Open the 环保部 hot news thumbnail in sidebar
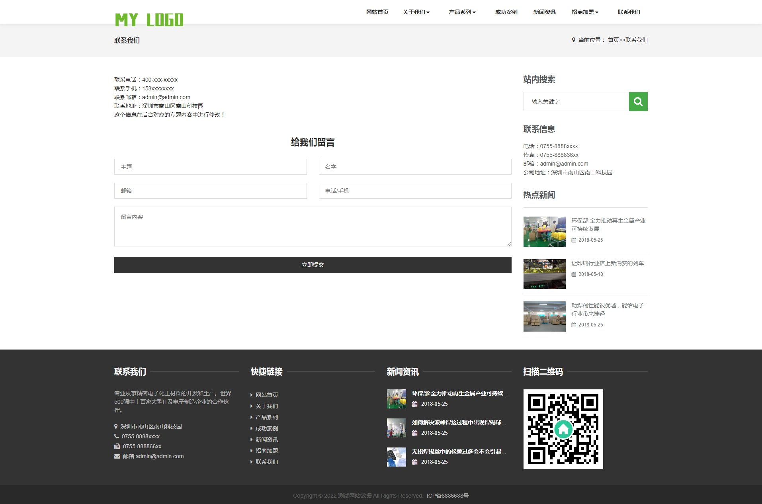This screenshot has height=504, width=762. click(544, 232)
